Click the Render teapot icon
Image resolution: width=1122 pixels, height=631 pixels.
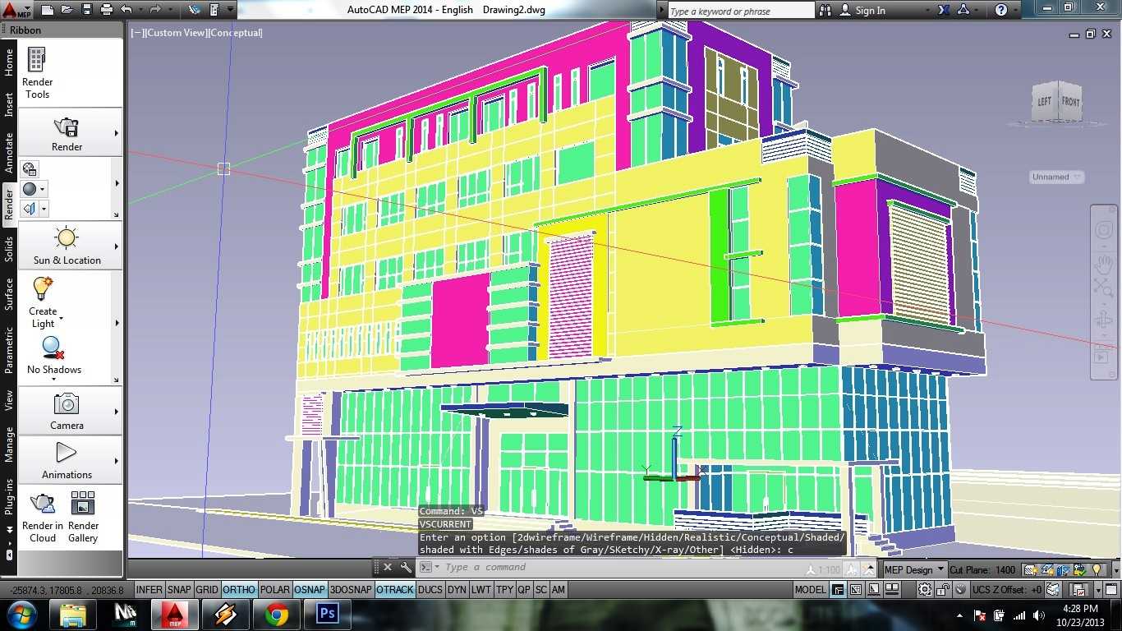67,127
